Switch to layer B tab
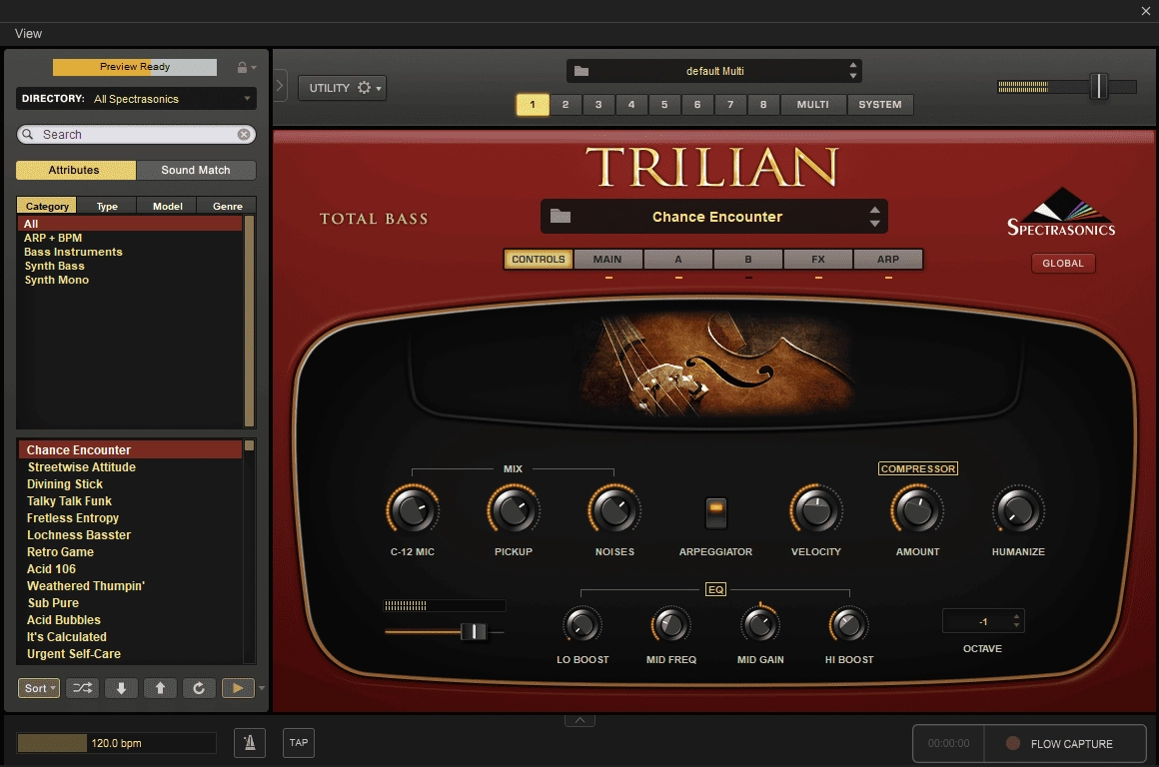This screenshot has width=1159, height=767. (748, 260)
